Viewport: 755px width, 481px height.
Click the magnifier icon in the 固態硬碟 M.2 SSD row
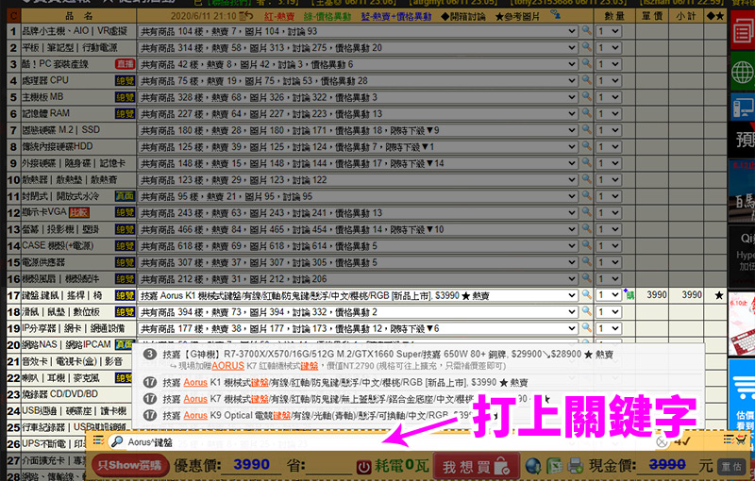pos(586,130)
